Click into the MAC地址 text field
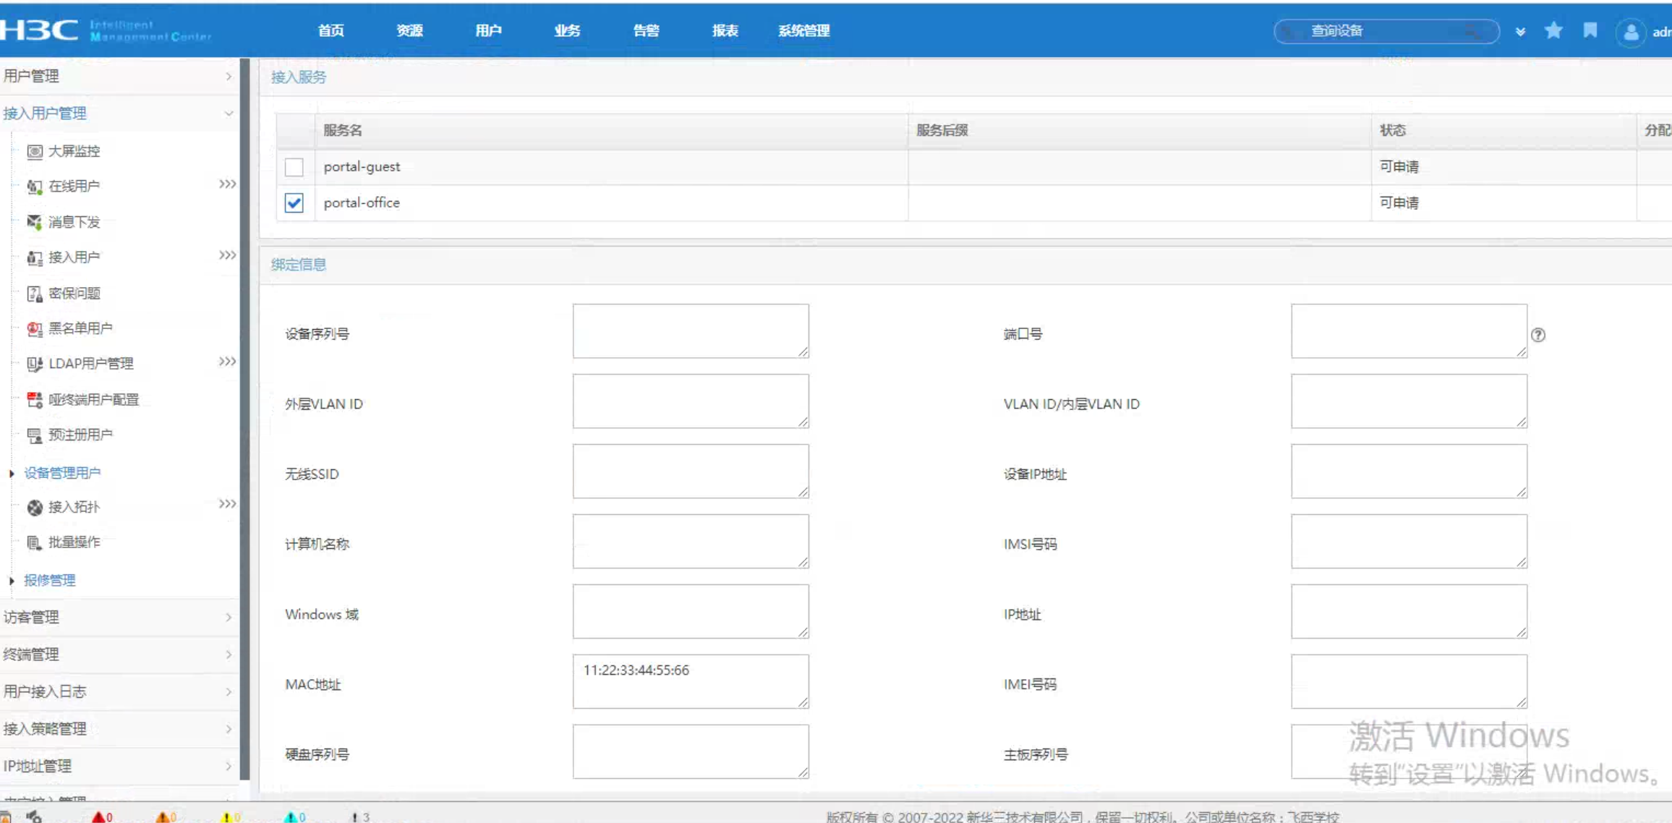 (690, 681)
